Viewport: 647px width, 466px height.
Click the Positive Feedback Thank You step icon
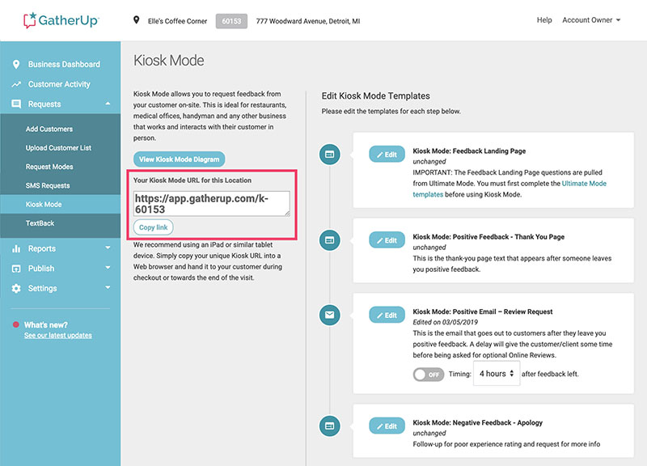click(330, 240)
